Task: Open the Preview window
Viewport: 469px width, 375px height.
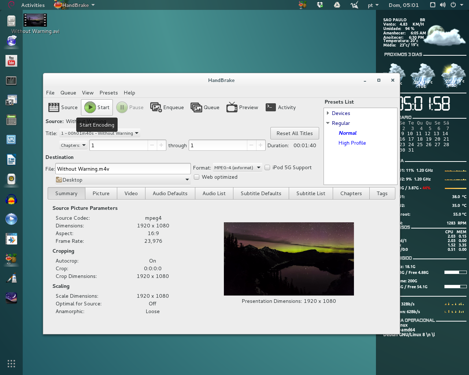Action: tap(242, 107)
